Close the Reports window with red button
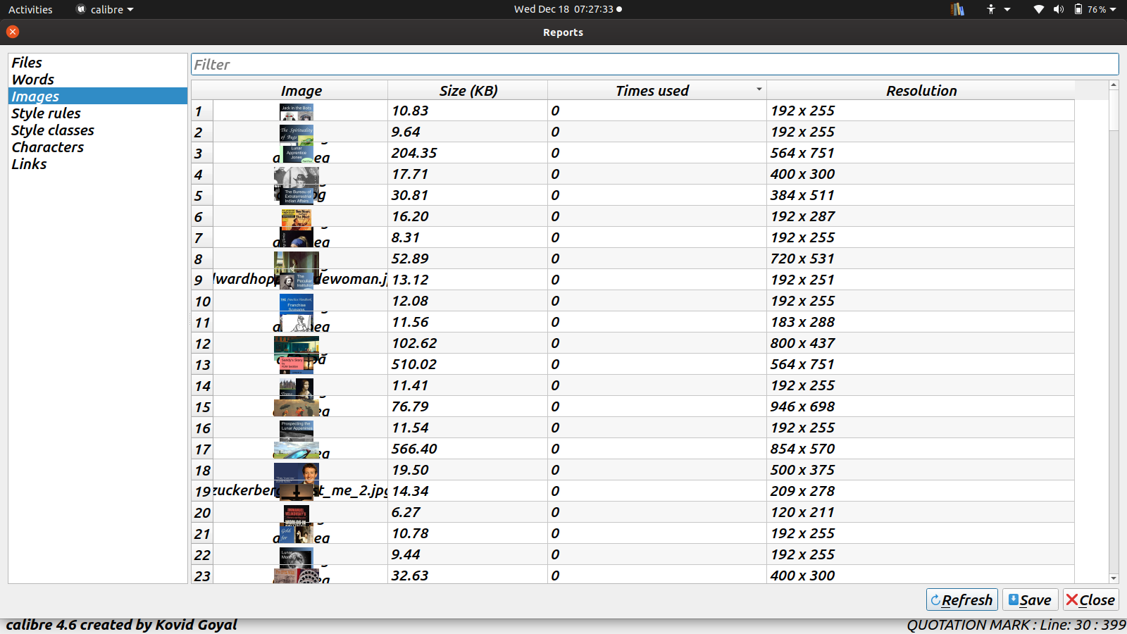Viewport: 1127px width, 634px height. 13,32
